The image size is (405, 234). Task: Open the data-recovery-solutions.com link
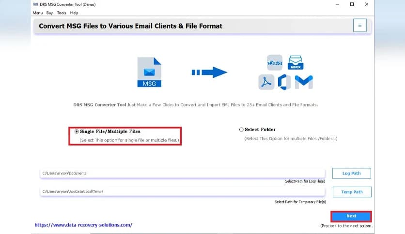click(x=83, y=225)
